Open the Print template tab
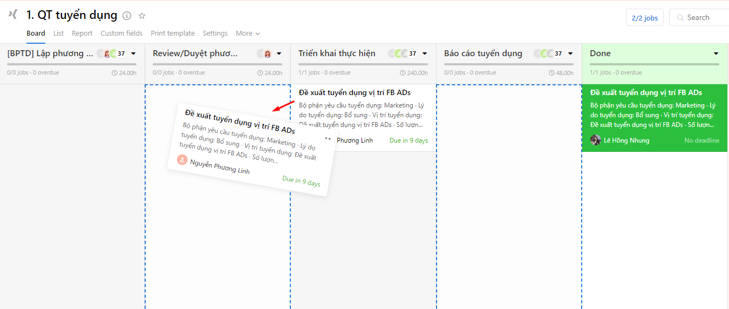Viewport: 729px width, 309px height. click(x=173, y=33)
